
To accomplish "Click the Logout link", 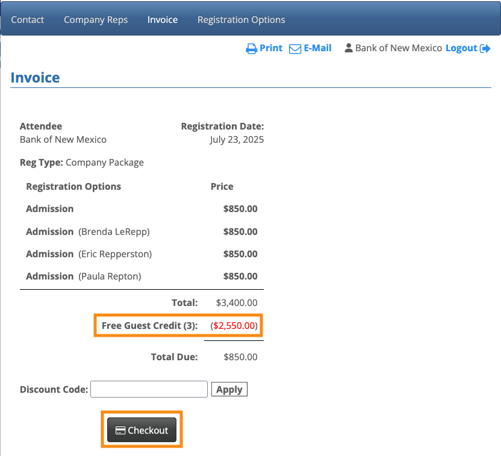I will pyautogui.click(x=461, y=48).
